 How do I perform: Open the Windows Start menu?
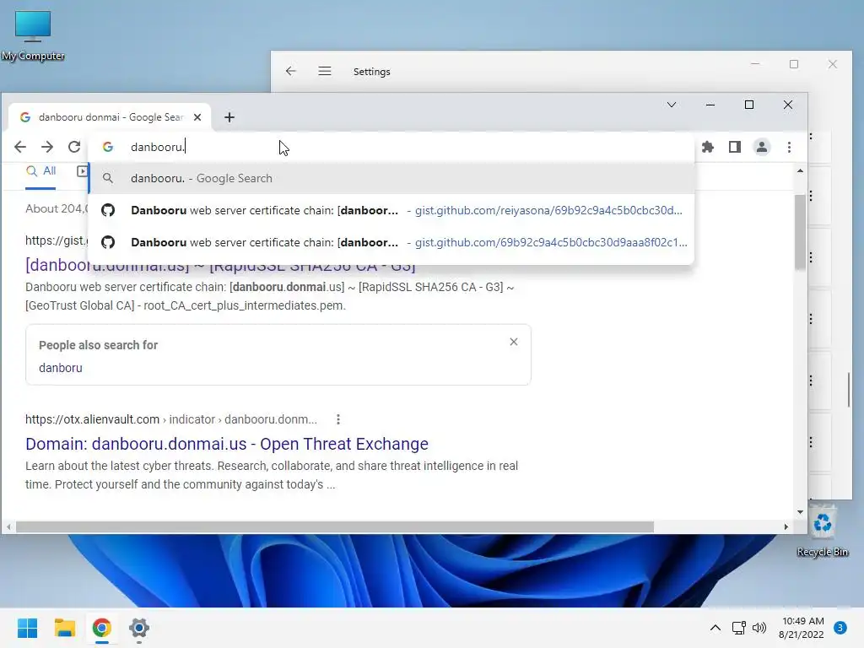point(28,628)
